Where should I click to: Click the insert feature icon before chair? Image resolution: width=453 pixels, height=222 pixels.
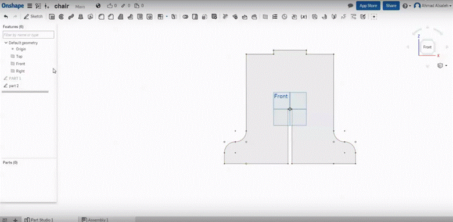47,6
